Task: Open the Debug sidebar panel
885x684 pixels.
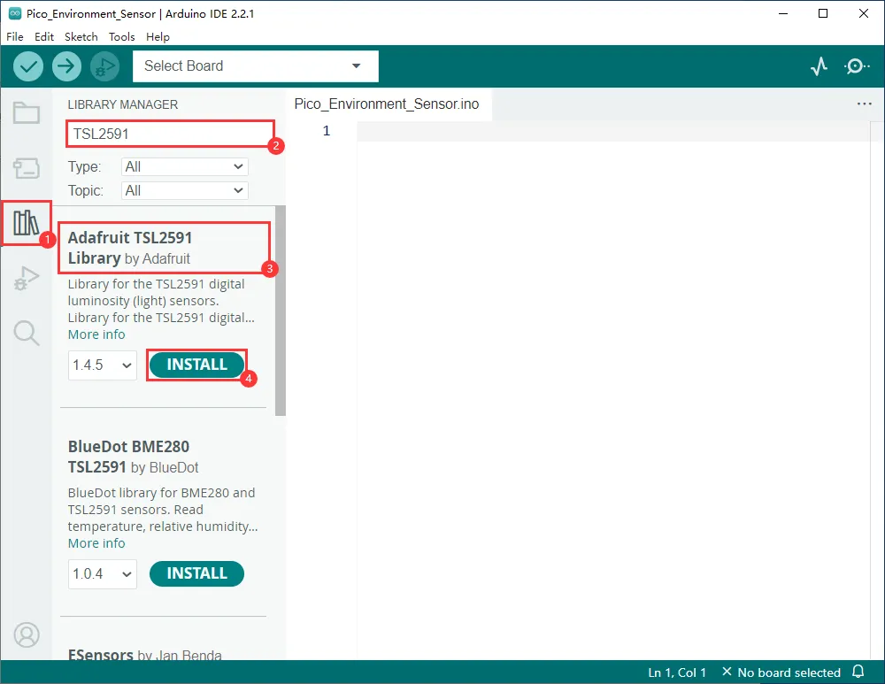Action: (27, 278)
